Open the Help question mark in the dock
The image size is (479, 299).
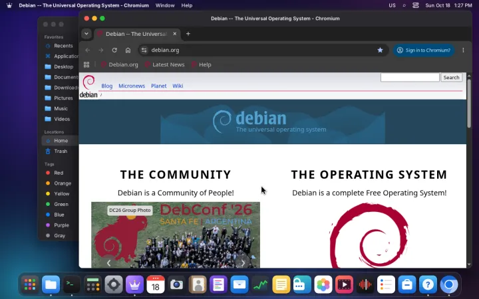coord(428,284)
